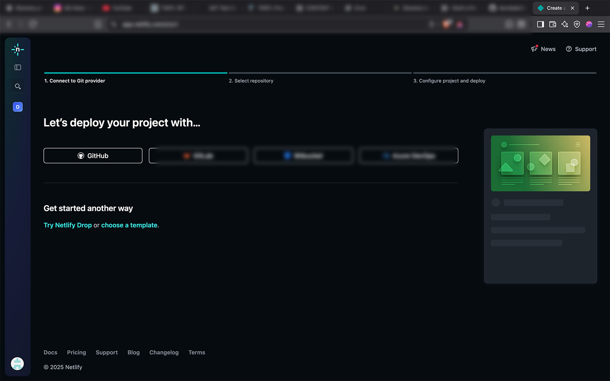Open the News megaphone icon
This screenshot has width=610, height=381.
click(x=535, y=49)
